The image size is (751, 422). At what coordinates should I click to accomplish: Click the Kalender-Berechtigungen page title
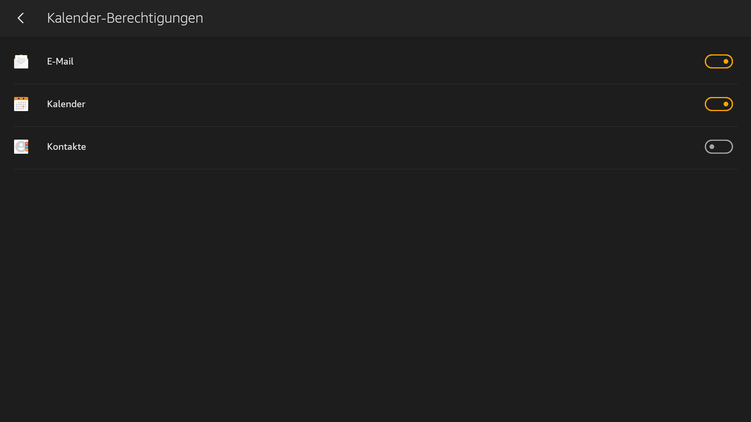(x=125, y=18)
